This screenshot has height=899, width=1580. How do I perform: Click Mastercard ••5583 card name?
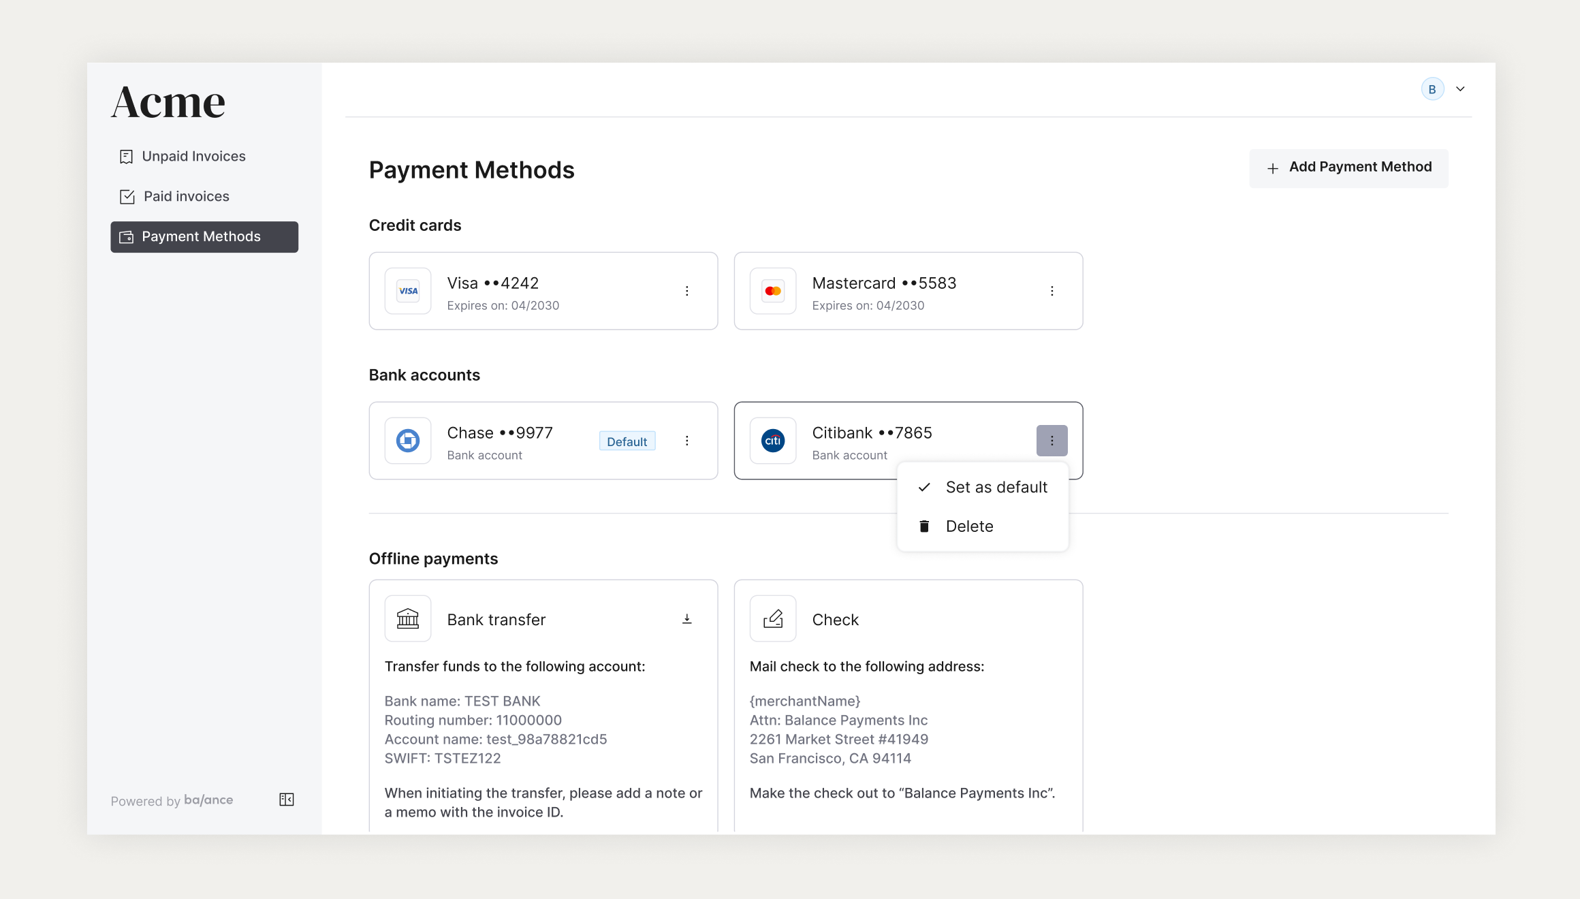click(x=884, y=283)
